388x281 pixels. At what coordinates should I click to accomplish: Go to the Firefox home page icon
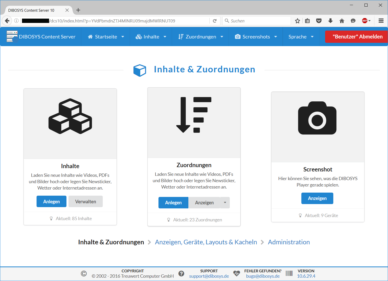pyautogui.click(x=342, y=21)
